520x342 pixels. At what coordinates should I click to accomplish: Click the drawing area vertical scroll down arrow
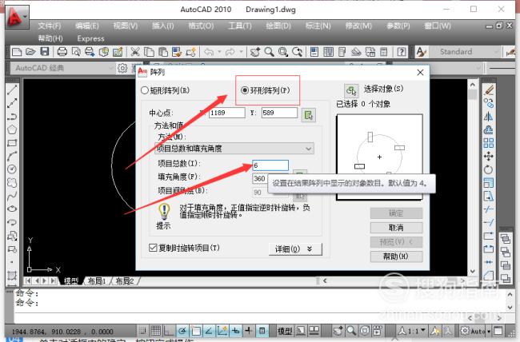coord(473,271)
